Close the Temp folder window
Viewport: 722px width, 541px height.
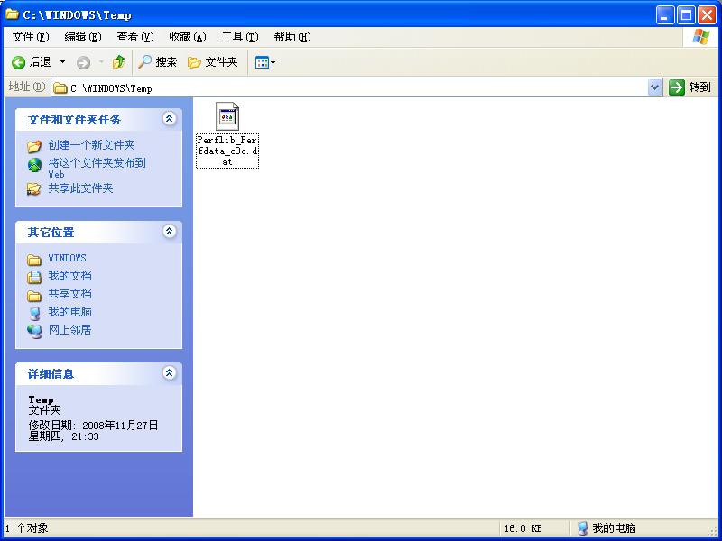click(x=707, y=15)
